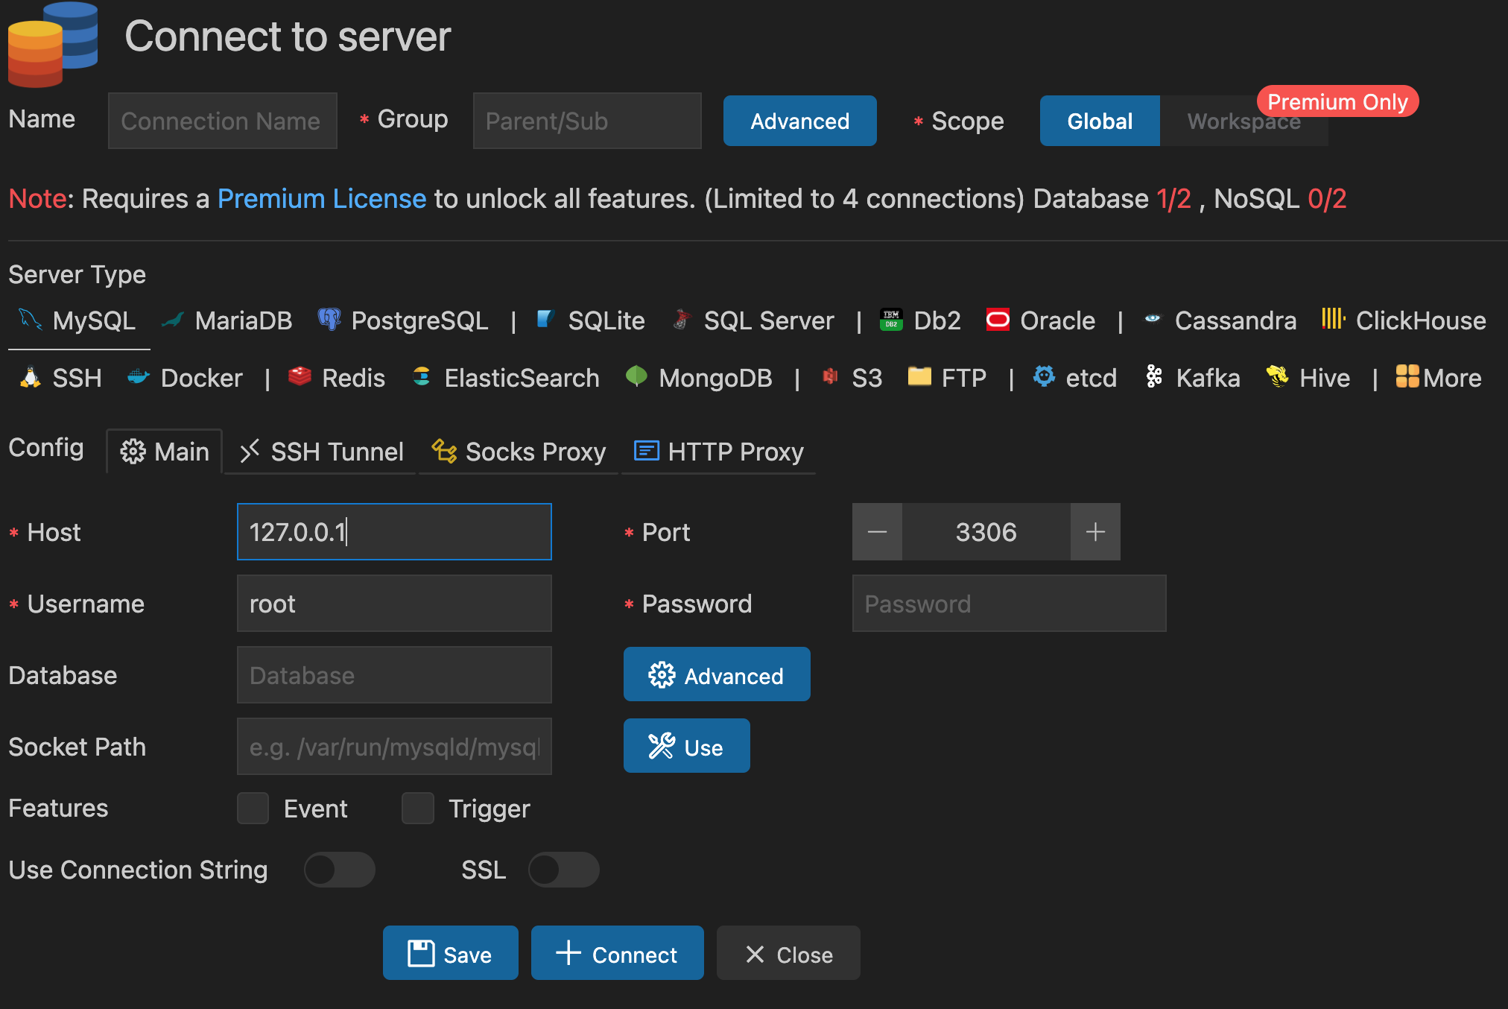The height and width of the screenshot is (1009, 1508).
Task: Open the Advanced options near Database field
Action: [x=716, y=674]
